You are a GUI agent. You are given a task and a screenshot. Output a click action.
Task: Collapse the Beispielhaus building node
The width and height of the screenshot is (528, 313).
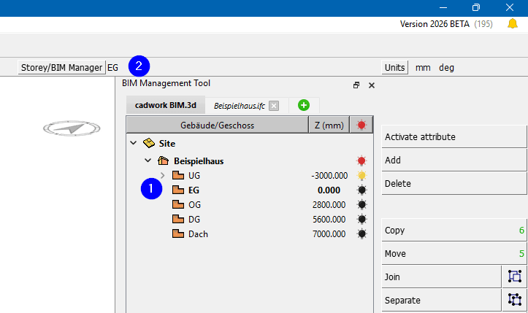tap(148, 161)
